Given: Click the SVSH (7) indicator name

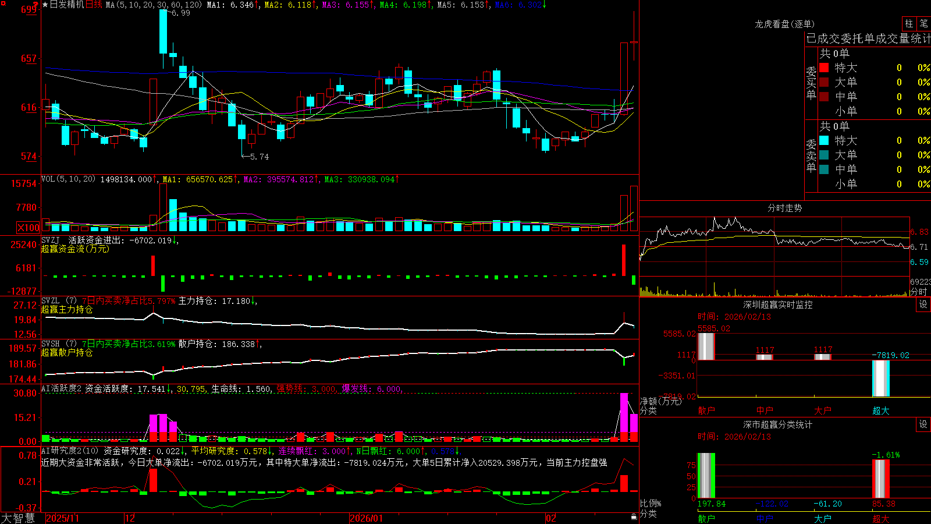Looking at the screenshot, I should coord(59,344).
